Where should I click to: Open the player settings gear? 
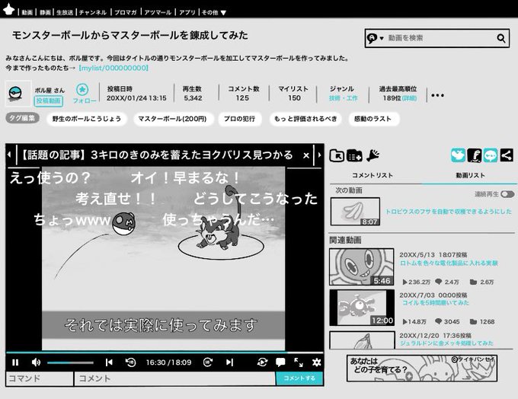[x=316, y=362]
